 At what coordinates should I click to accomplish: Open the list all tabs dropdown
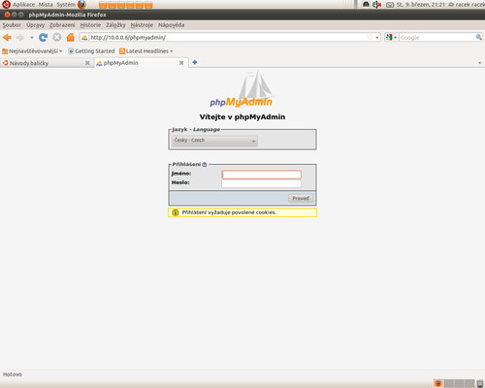coord(480,63)
